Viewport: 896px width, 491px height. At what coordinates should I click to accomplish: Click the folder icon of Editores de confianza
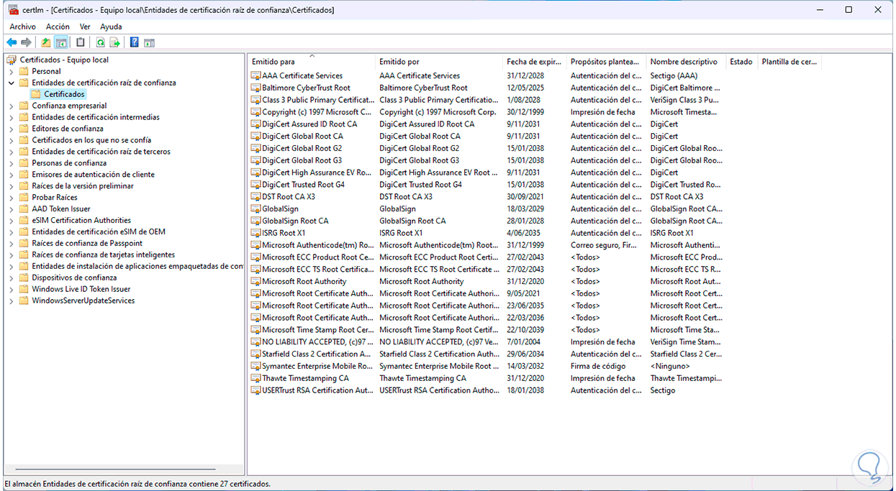tap(24, 129)
